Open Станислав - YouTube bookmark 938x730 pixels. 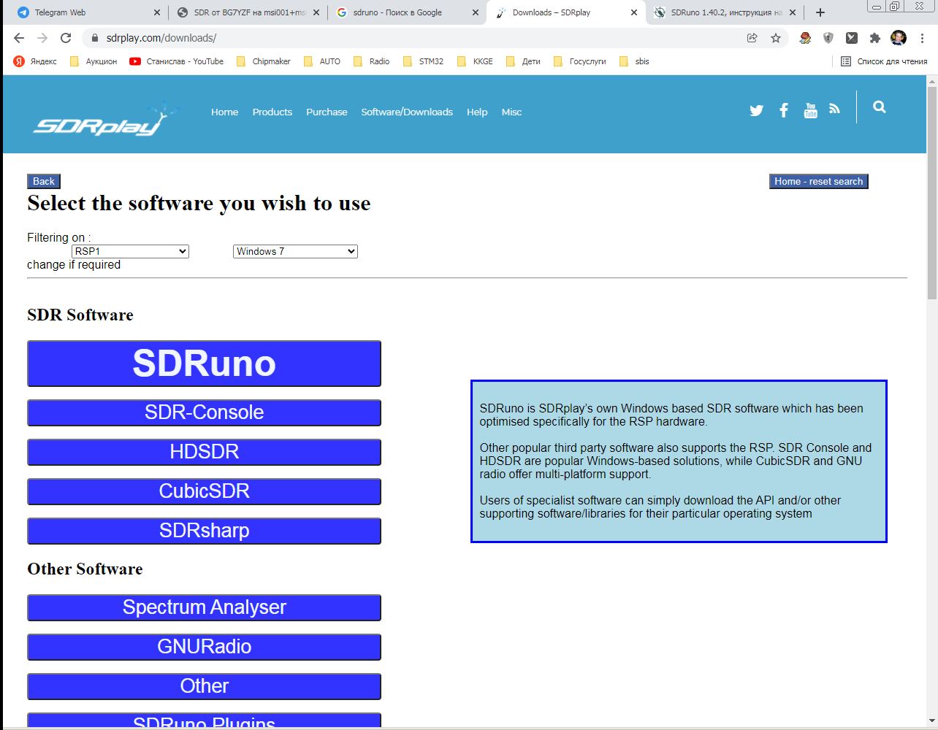(x=176, y=61)
